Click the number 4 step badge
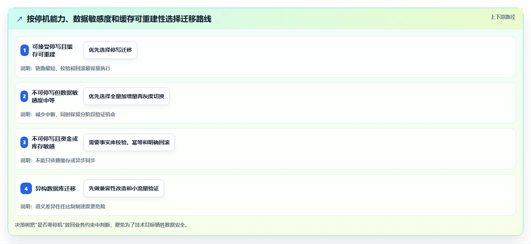 (x=26, y=188)
